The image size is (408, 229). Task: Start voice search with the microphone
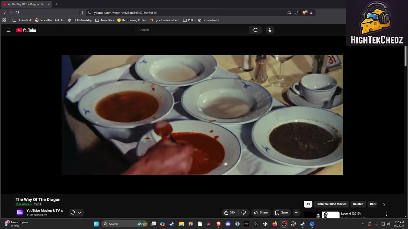pyautogui.click(x=270, y=30)
